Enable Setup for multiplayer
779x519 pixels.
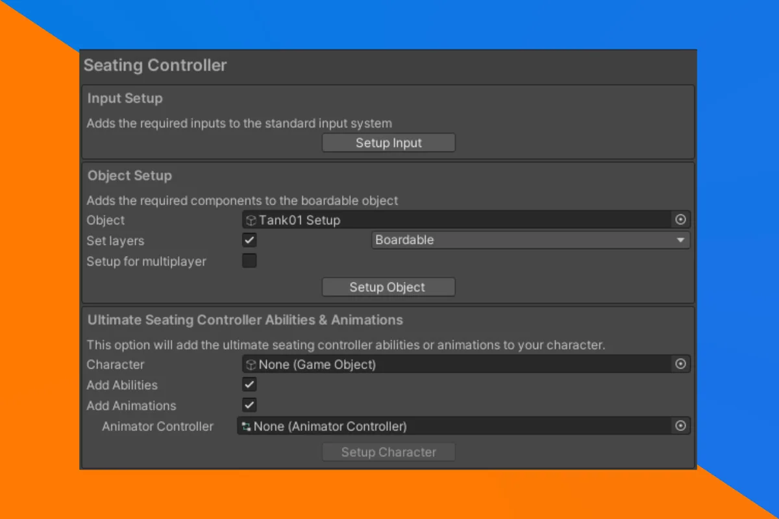click(x=249, y=260)
